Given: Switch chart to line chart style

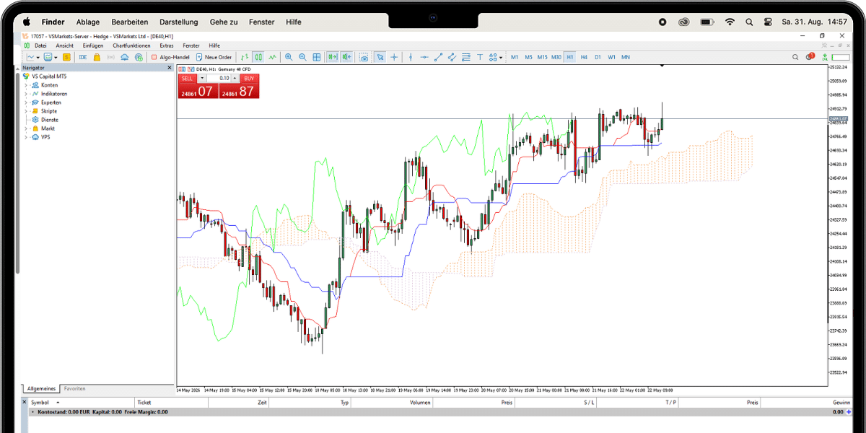Looking at the screenshot, I should click(x=273, y=57).
